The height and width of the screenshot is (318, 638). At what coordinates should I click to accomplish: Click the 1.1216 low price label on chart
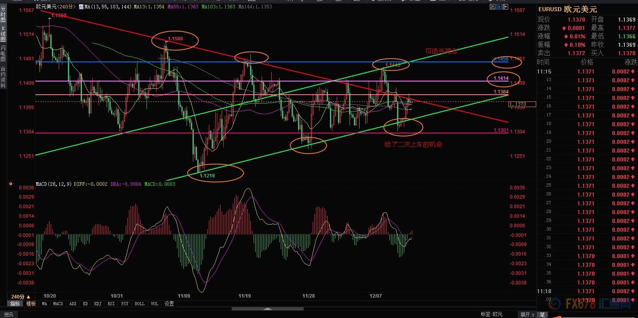point(207,176)
